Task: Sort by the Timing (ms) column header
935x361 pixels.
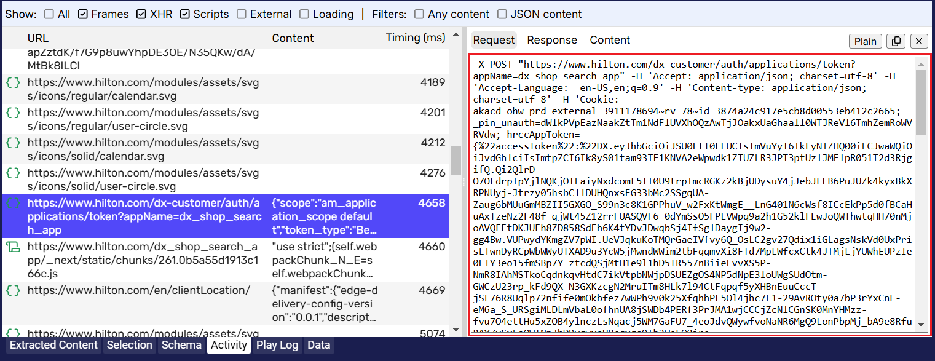Action: click(x=415, y=38)
